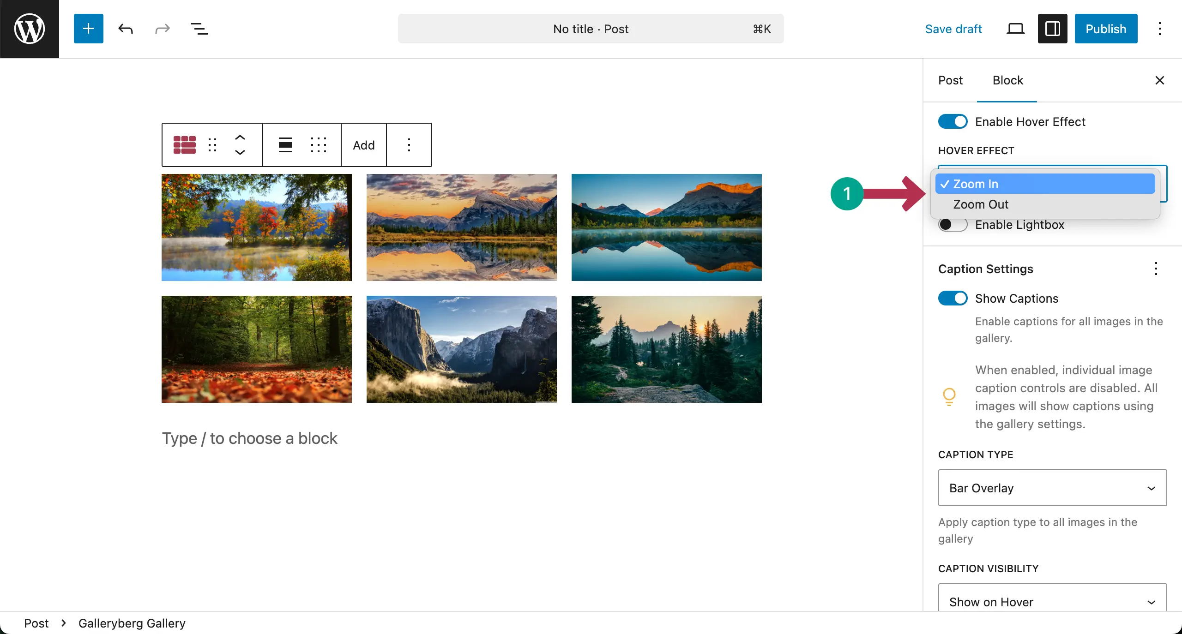Select Zoom Out from hover effect list
Image resolution: width=1182 pixels, height=634 pixels.
[981, 204]
